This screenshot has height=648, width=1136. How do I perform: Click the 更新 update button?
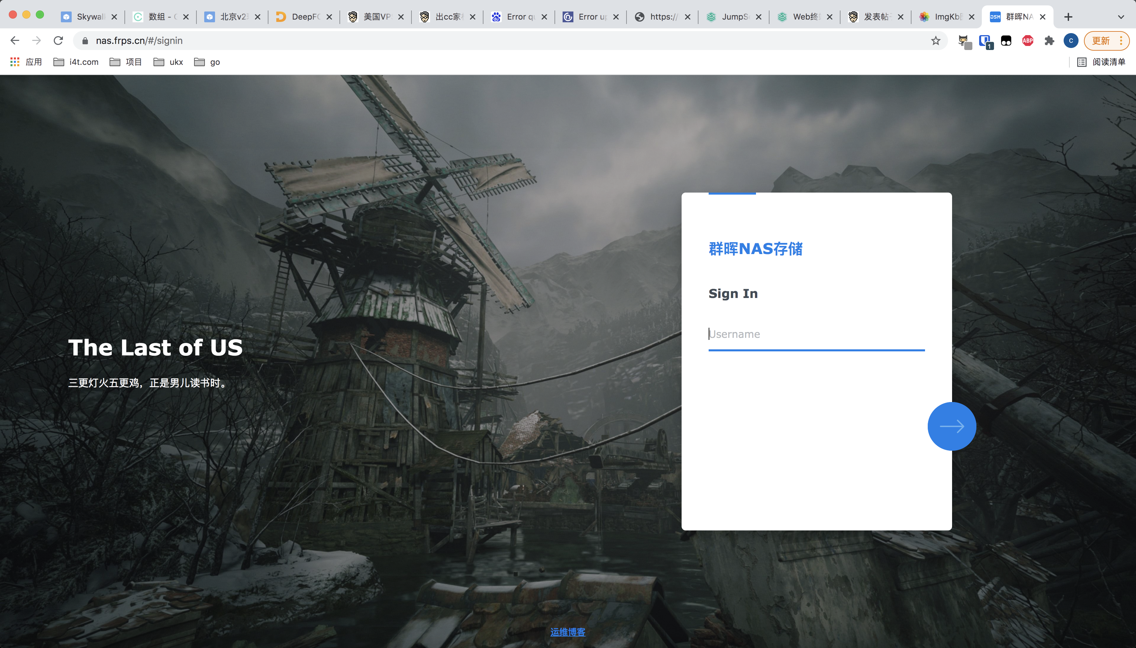tap(1101, 41)
